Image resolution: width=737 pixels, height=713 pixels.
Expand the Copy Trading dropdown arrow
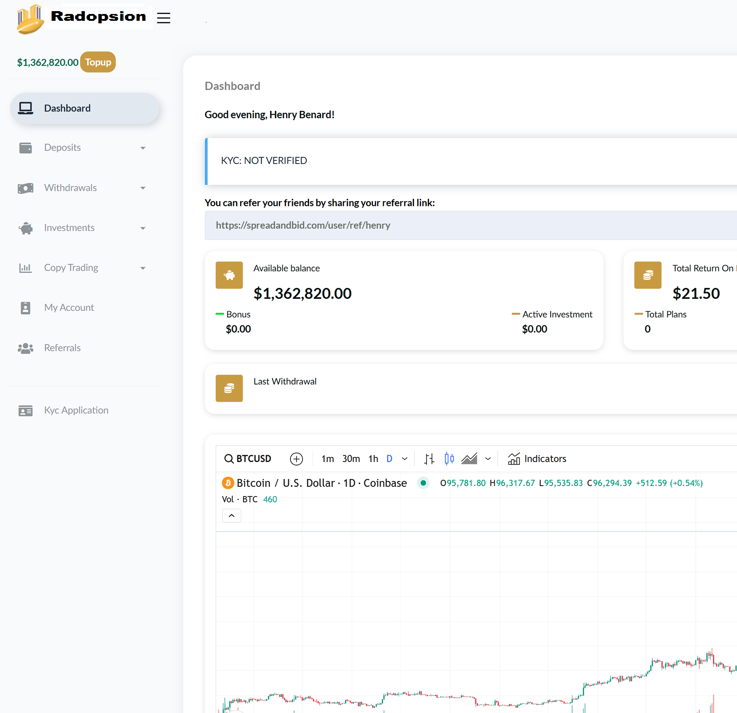[x=143, y=268]
